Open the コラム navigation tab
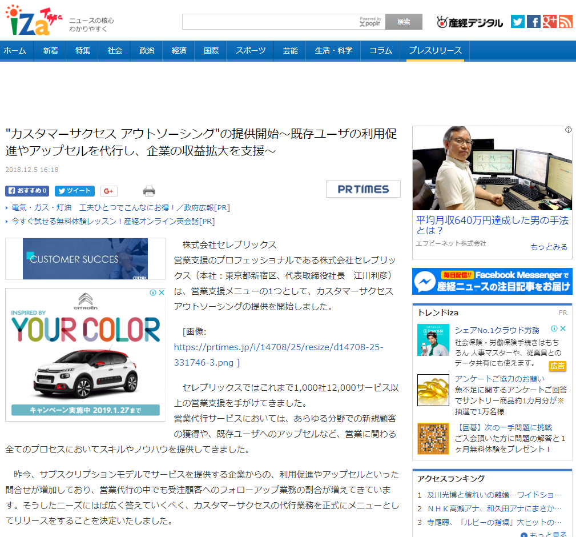The width and height of the screenshot is (576, 537). point(381,50)
